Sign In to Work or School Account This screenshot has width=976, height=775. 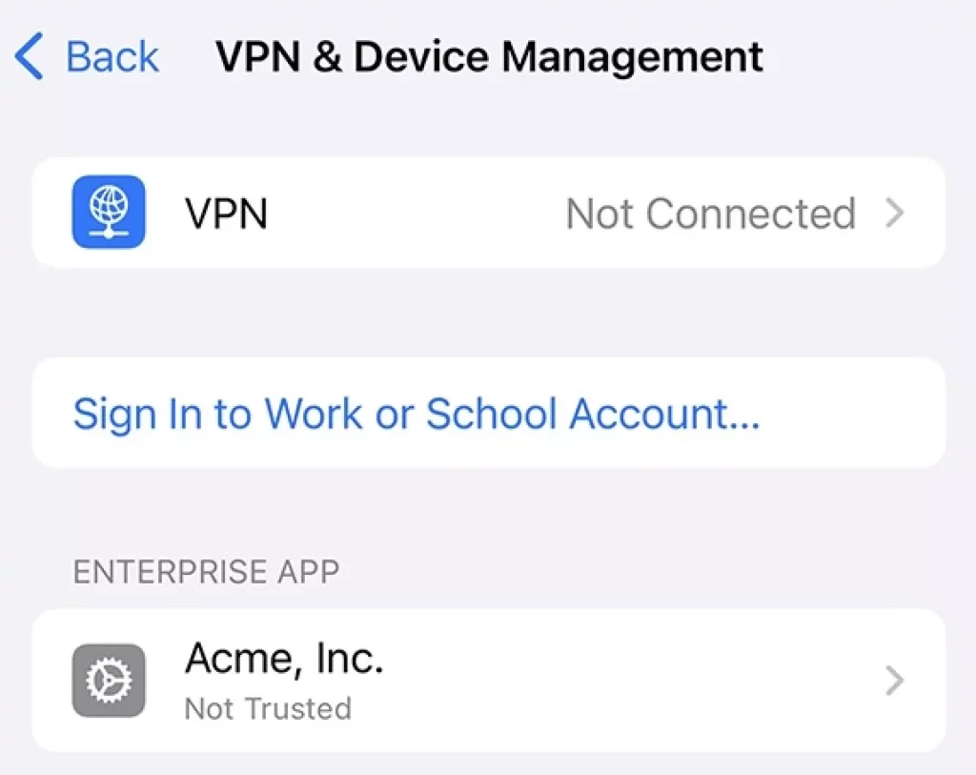[x=416, y=414]
